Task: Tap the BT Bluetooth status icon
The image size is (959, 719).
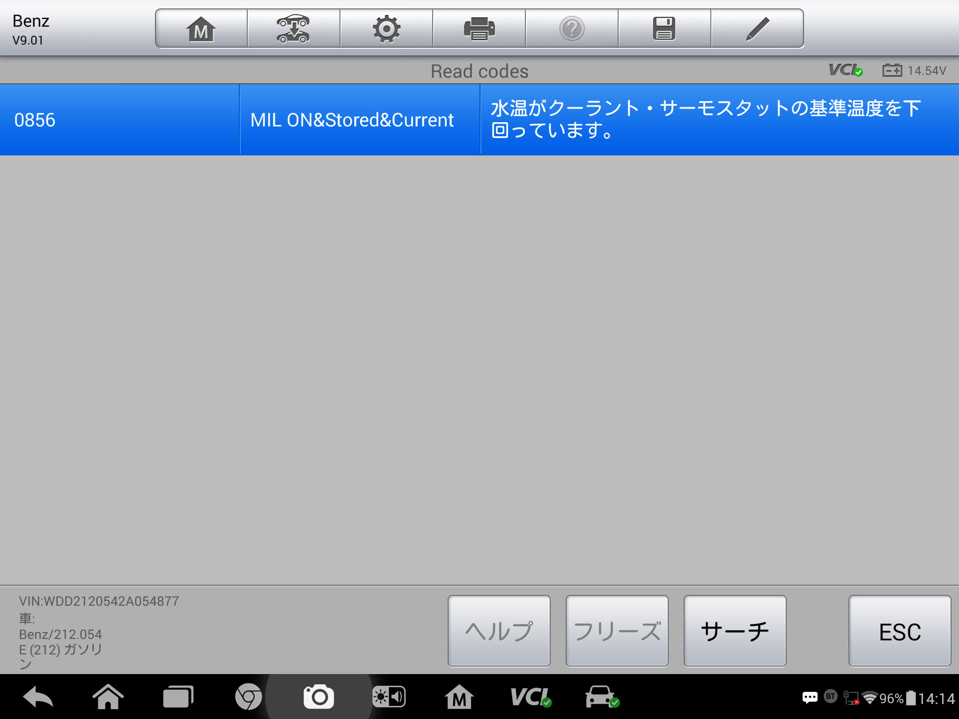Action: (x=831, y=697)
